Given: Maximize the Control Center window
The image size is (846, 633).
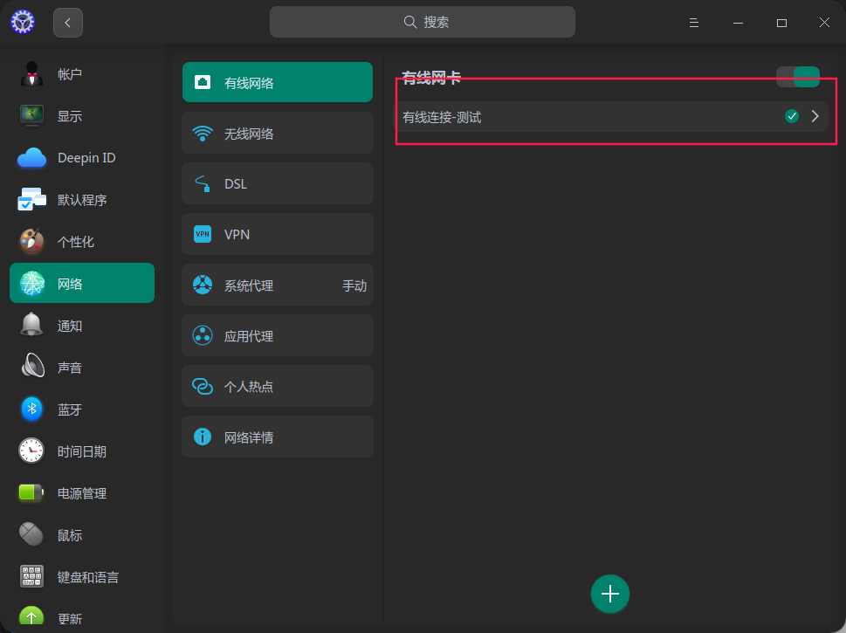Looking at the screenshot, I should tap(781, 23).
